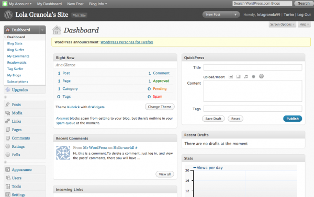
Task: Open the Blog Info dropdown menu
Action: coord(98,4)
